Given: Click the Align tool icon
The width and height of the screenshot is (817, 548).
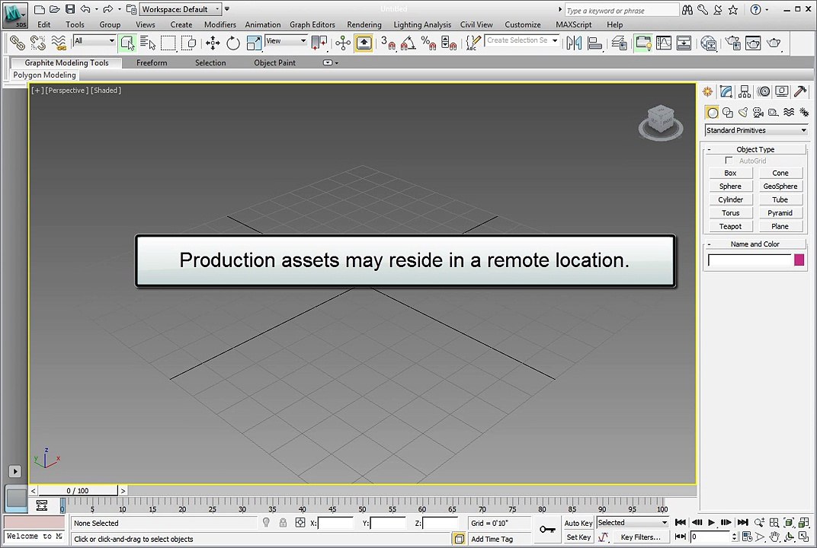Looking at the screenshot, I should 594,43.
